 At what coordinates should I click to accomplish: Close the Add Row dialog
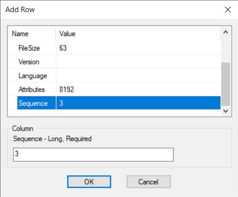tap(228, 10)
